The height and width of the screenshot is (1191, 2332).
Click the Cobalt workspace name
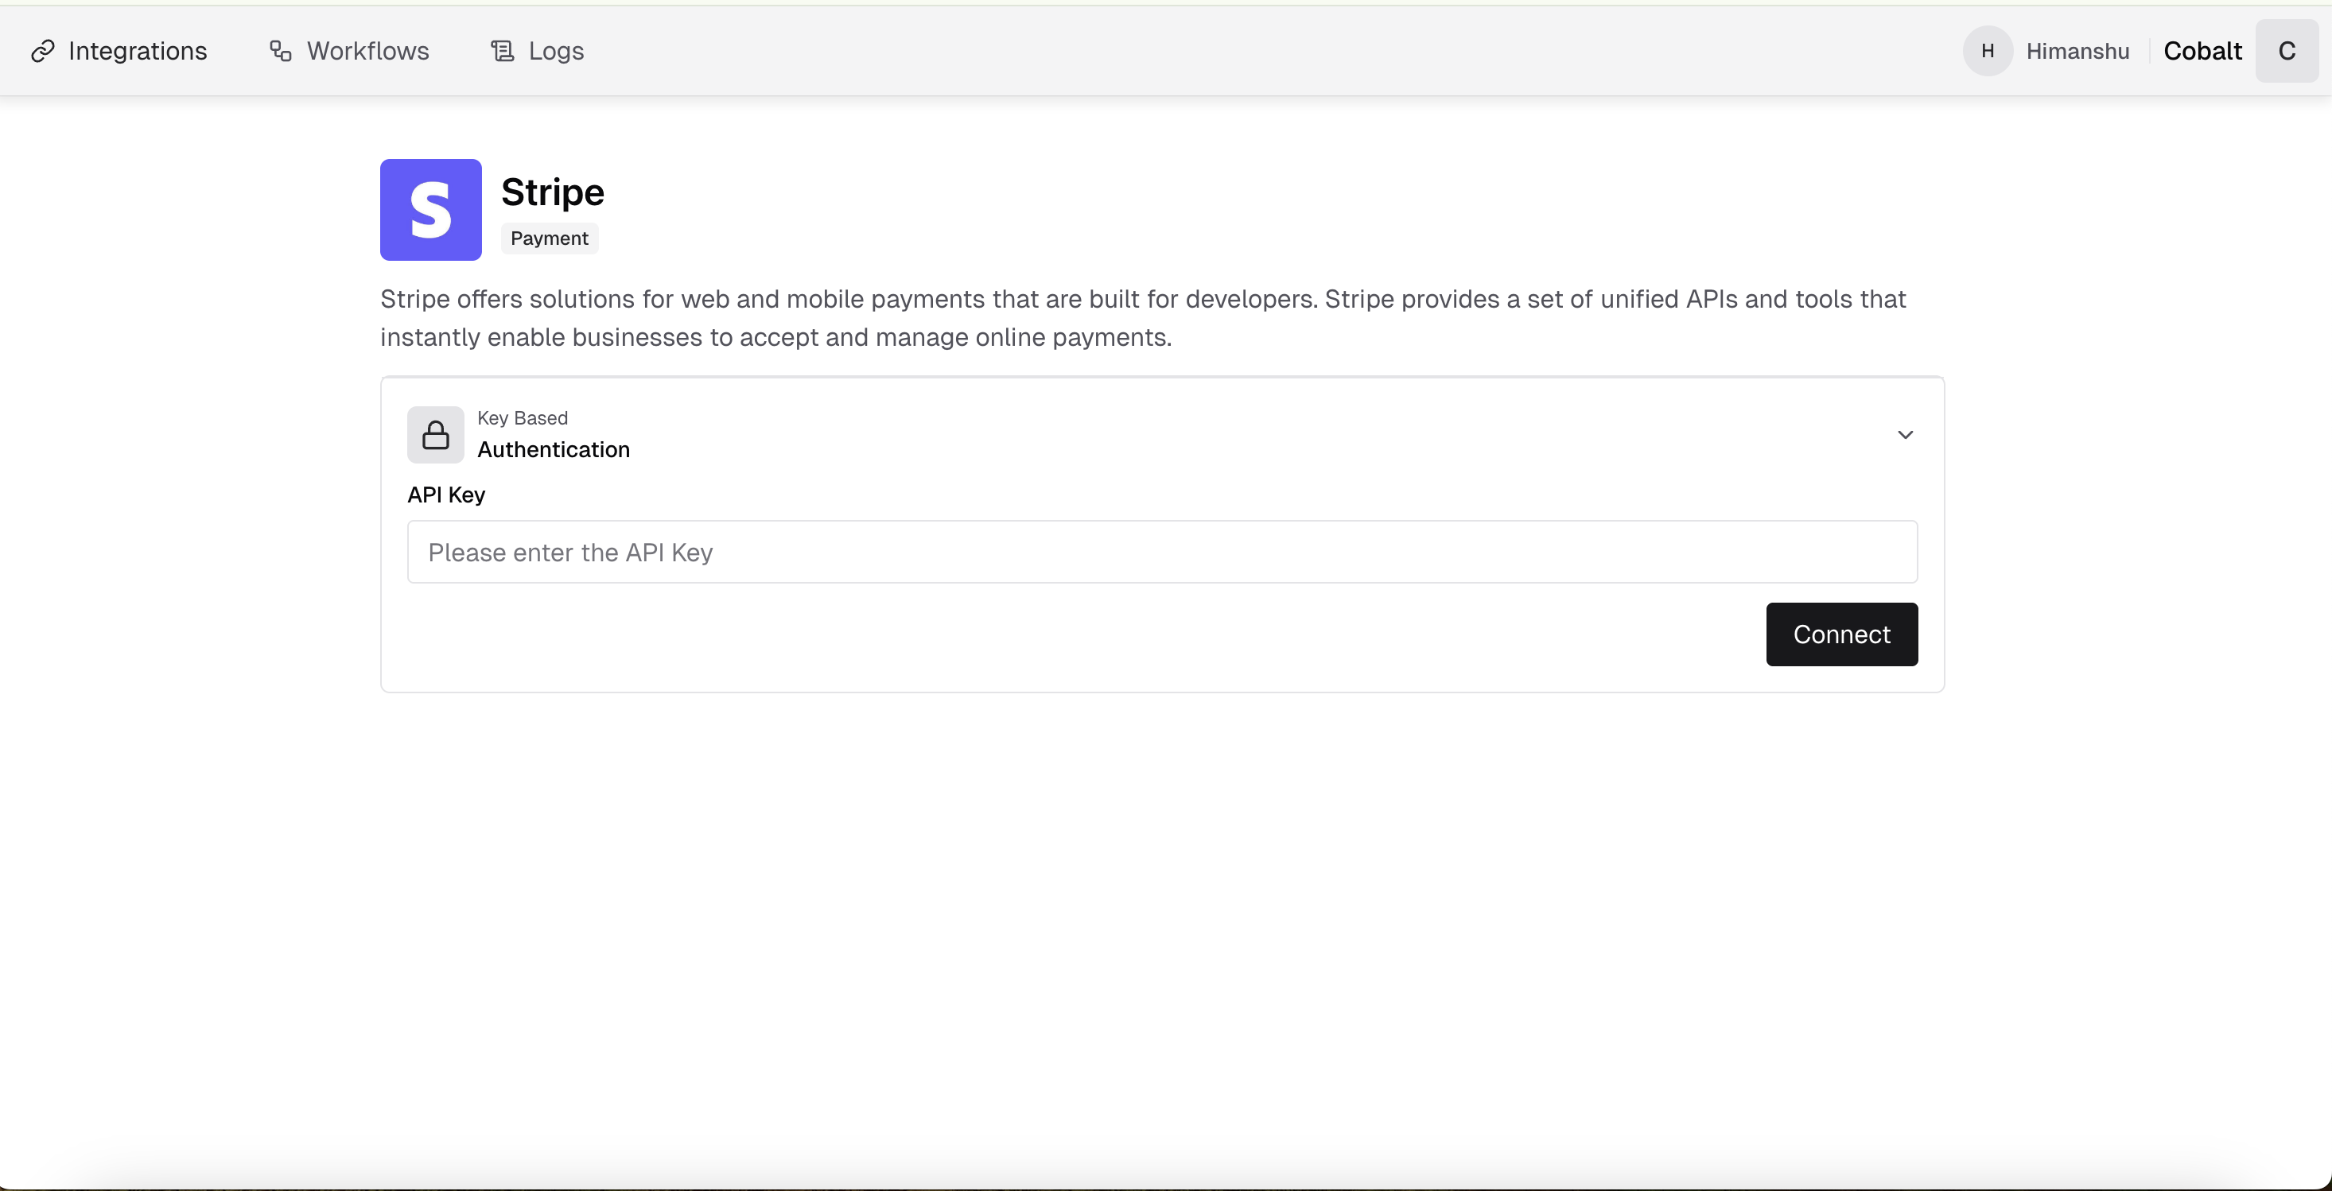coord(2202,52)
